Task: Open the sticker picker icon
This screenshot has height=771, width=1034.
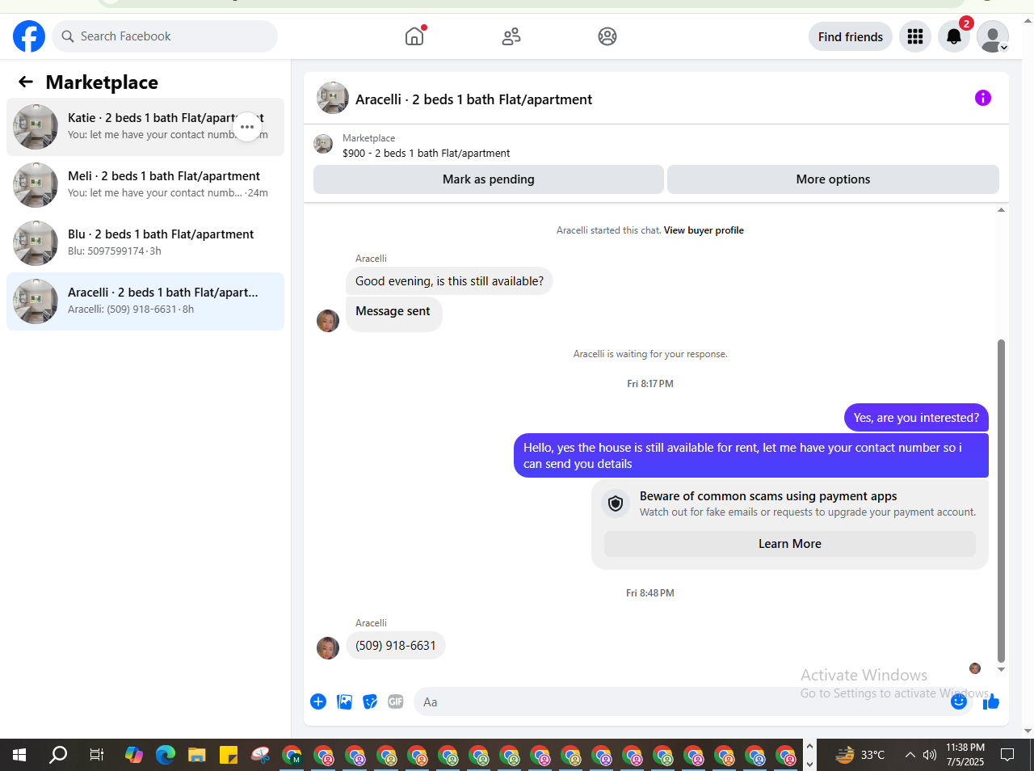Action: 370,701
